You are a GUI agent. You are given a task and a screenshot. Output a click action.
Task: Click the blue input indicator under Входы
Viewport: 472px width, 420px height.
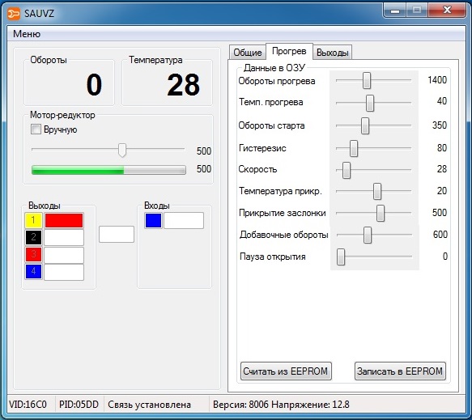(x=154, y=220)
